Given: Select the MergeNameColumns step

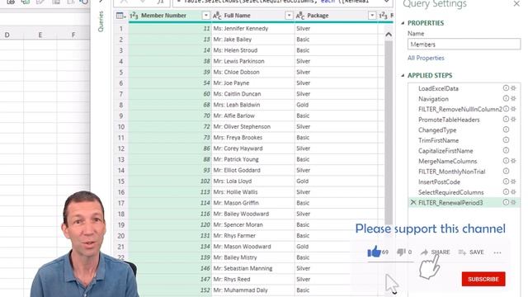Looking at the screenshot, I should (447, 162).
